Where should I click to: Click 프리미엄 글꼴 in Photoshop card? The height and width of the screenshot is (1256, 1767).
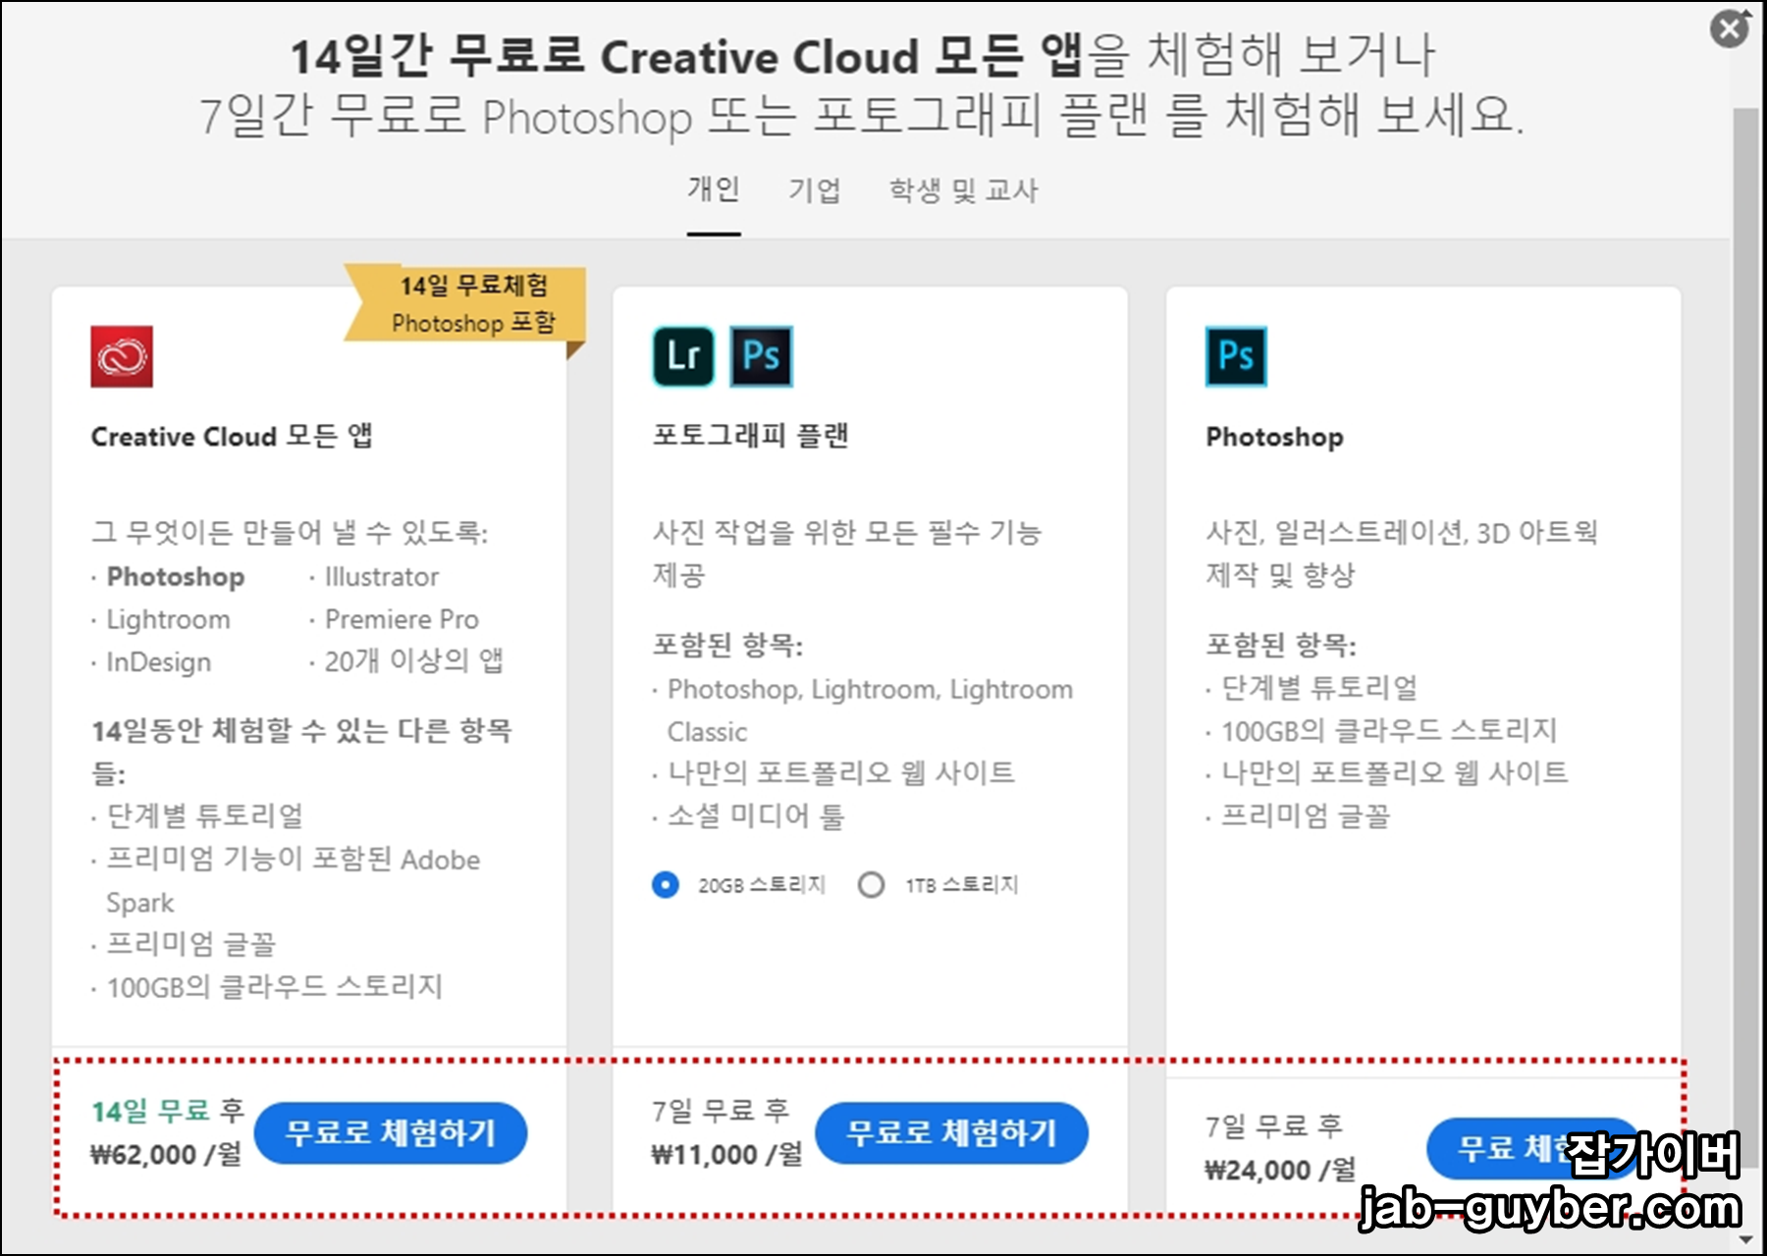tap(1306, 816)
